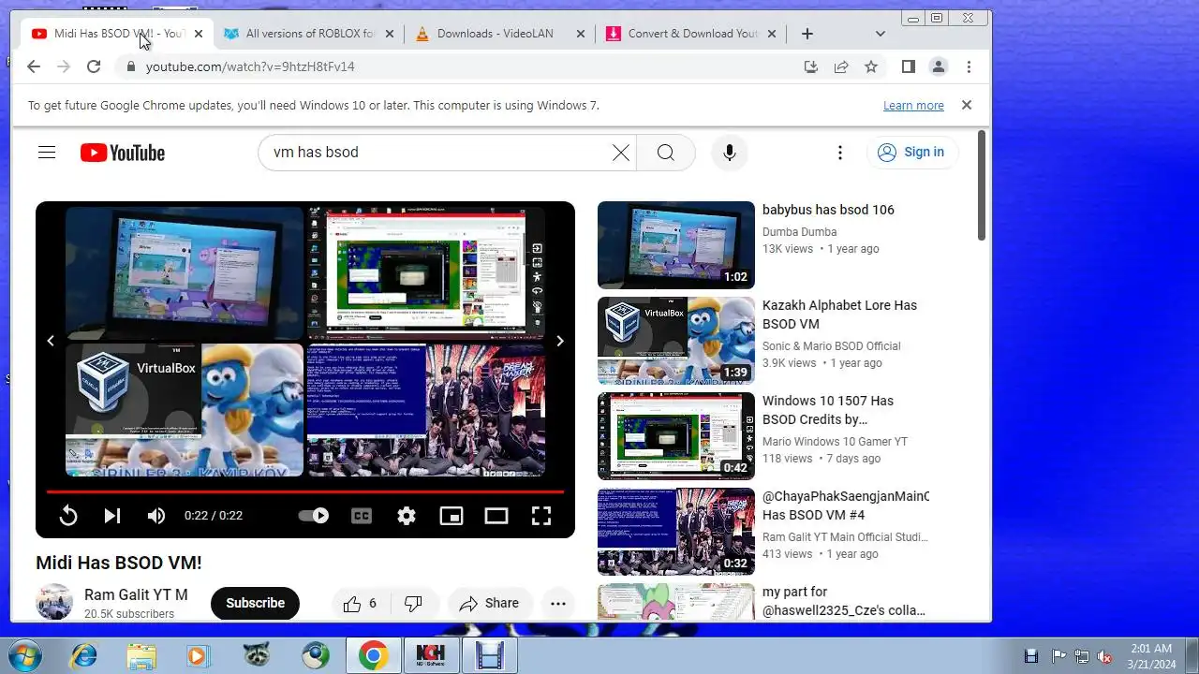The width and height of the screenshot is (1199, 674).
Task: Open Dumba Dumba channel name
Action: click(799, 232)
